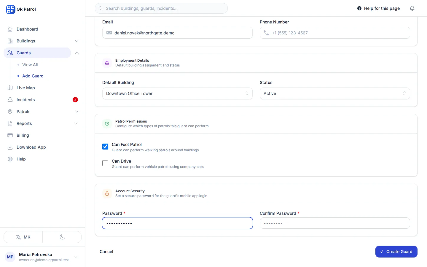This screenshot has width=427, height=267.
Task: Click the QR Patrol logo icon
Action: [x=10, y=9]
